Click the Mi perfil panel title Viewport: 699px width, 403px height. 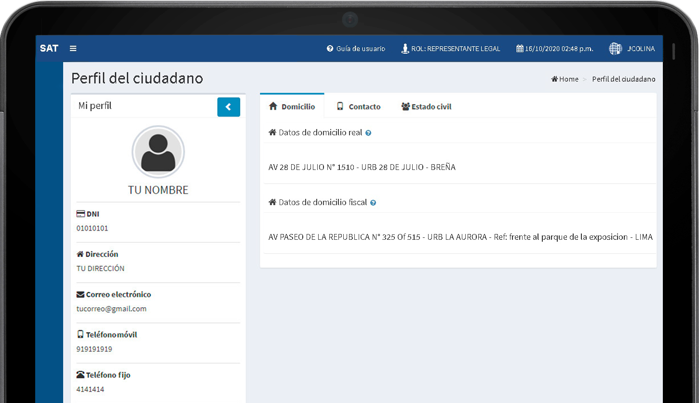click(95, 106)
